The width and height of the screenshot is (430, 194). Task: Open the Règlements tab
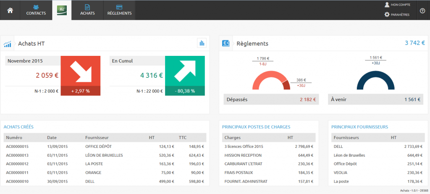[119, 10]
